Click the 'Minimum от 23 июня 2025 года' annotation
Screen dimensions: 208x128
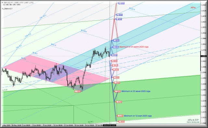pos(136,91)
